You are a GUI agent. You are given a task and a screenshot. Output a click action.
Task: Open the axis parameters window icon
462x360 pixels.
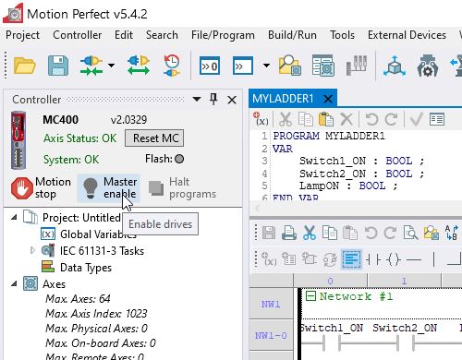click(x=322, y=66)
